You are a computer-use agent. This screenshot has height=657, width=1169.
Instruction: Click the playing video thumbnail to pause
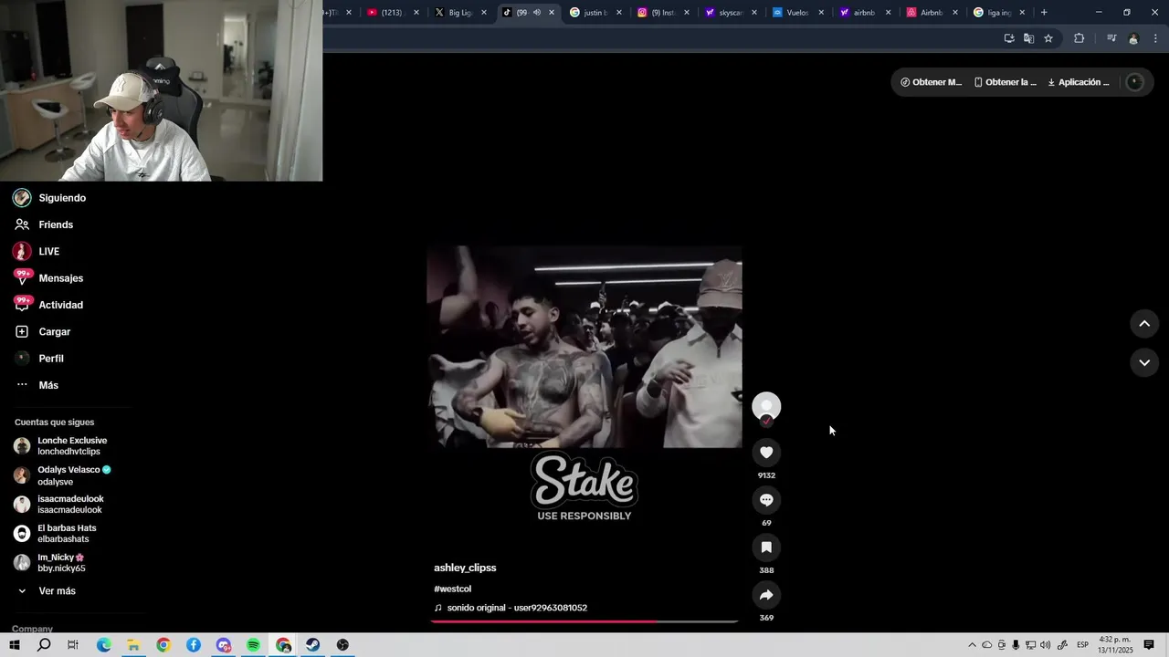coord(584,347)
